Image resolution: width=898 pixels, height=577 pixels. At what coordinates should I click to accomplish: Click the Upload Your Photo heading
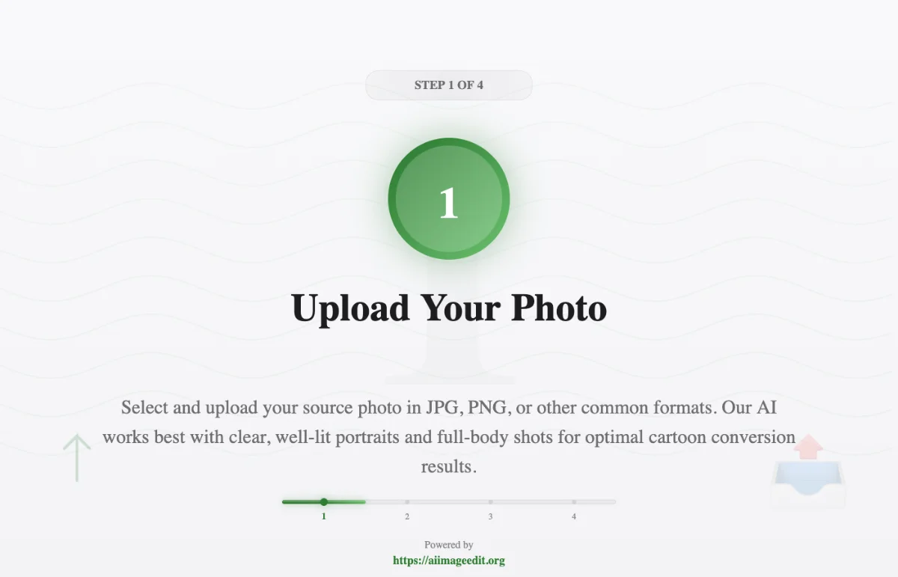(x=449, y=308)
